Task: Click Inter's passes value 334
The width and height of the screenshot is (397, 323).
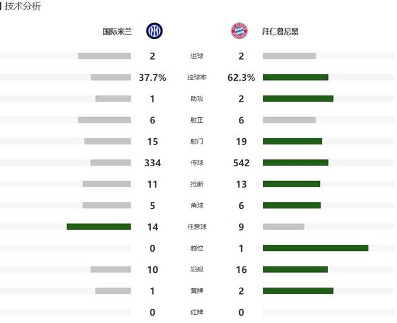Action: tap(153, 163)
